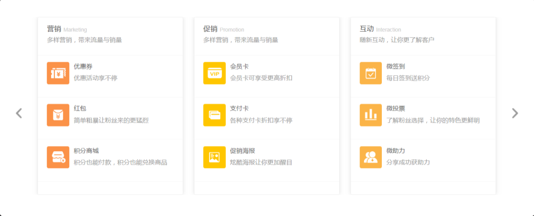Click the promotional poster (促销海报) icon
The width and height of the screenshot is (534, 216).
214,157
